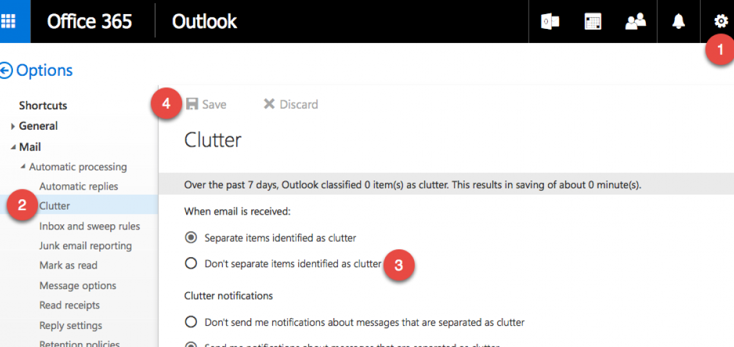Click the 'Clutter notifications' label
The width and height of the screenshot is (734, 347).
[229, 296]
